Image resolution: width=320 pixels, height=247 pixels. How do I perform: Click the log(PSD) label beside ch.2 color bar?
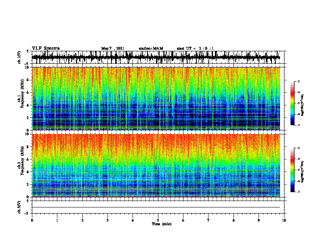(x=303, y=172)
